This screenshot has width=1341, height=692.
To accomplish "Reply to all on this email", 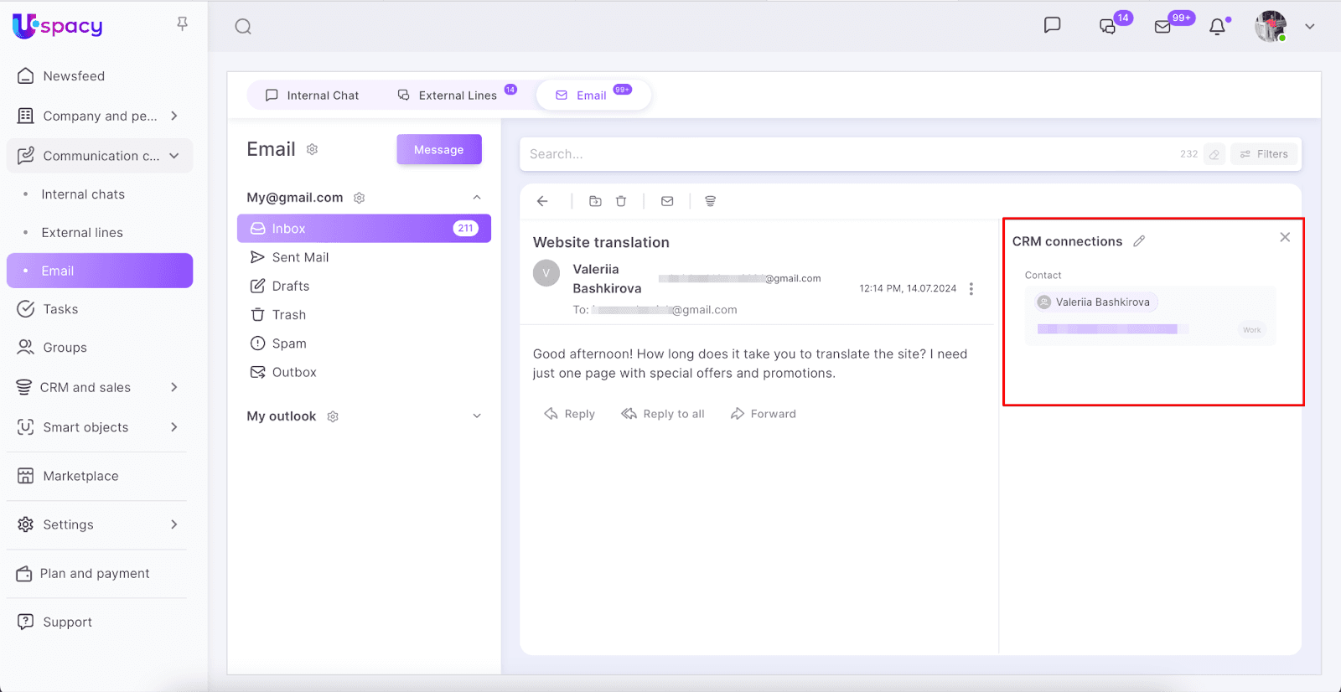I will click(x=663, y=414).
